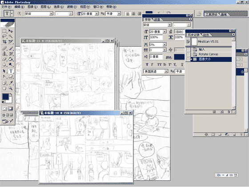Screen dimensions: 249x187
Task: Select the Slice tool
Action: tap(11, 42)
